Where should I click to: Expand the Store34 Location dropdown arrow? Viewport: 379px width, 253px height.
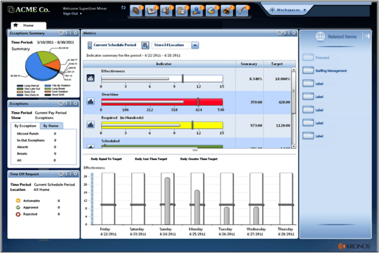[x=195, y=45]
